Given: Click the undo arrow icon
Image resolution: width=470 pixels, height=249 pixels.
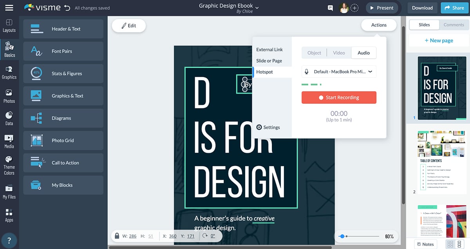Looking at the screenshot, I should point(67,8).
